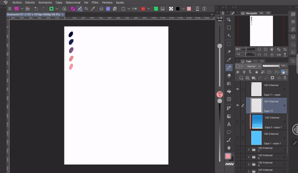The width and height of the screenshot is (298, 173).
Task: Delete layer using the trash icon
Action: click(285, 78)
